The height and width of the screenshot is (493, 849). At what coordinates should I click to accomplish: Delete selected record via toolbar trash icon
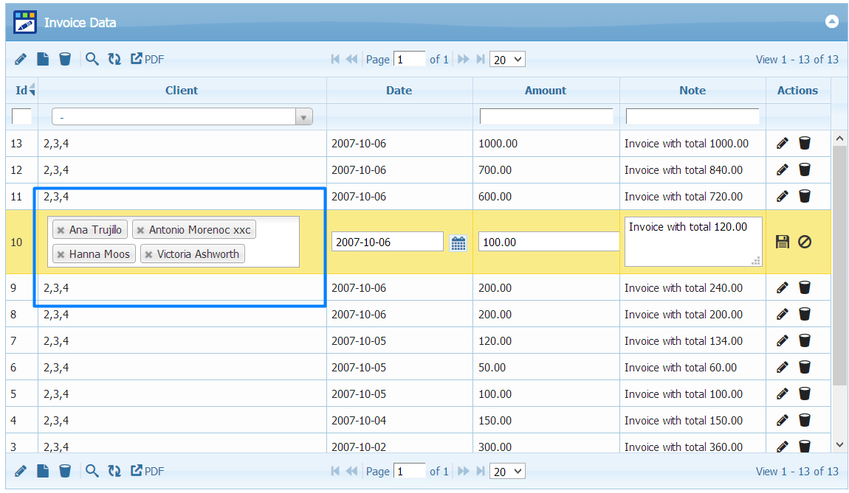(65, 58)
